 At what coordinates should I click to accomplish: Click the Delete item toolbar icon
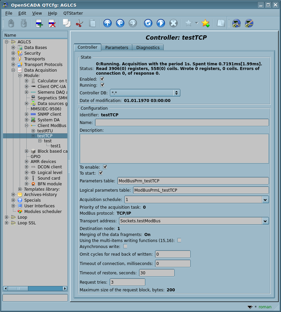point(52,23)
